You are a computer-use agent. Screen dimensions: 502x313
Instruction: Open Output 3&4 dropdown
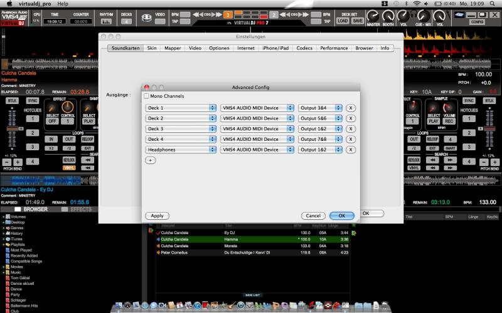click(x=320, y=108)
